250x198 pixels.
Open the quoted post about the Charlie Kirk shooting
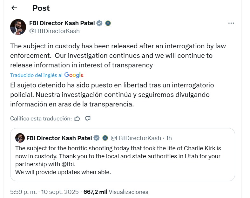(x=122, y=154)
